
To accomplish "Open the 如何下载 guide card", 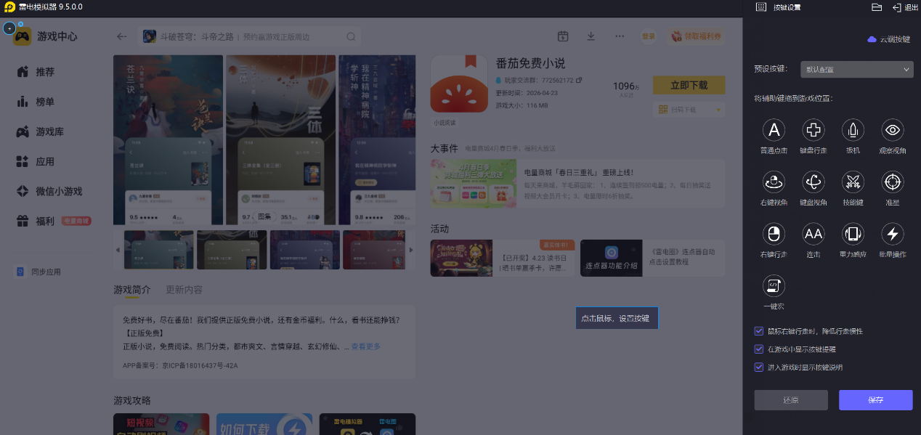I will coord(264,424).
